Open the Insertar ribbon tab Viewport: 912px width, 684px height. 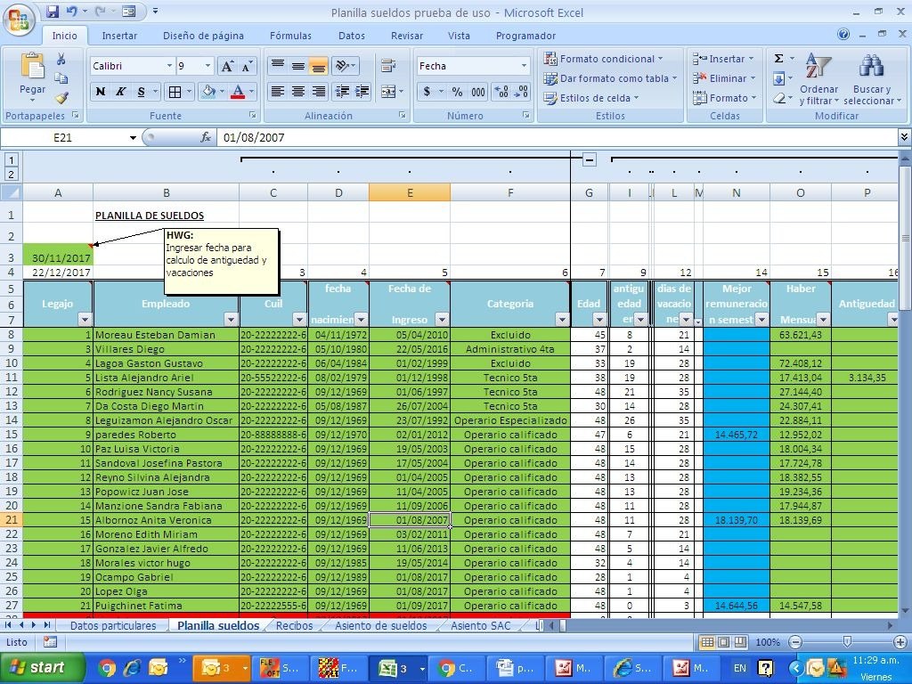point(119,36)
